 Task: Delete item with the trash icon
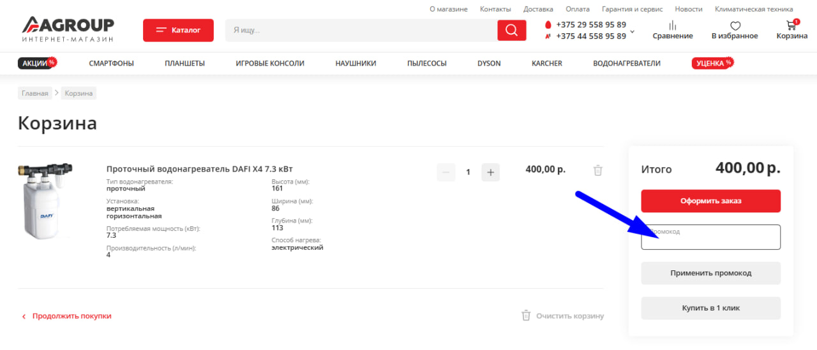point(598,170)
